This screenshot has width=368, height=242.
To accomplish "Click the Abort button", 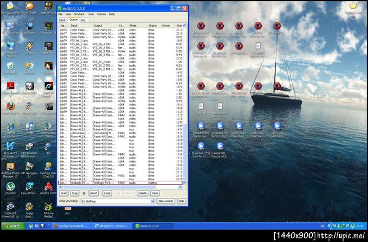I will pos(93,193).
